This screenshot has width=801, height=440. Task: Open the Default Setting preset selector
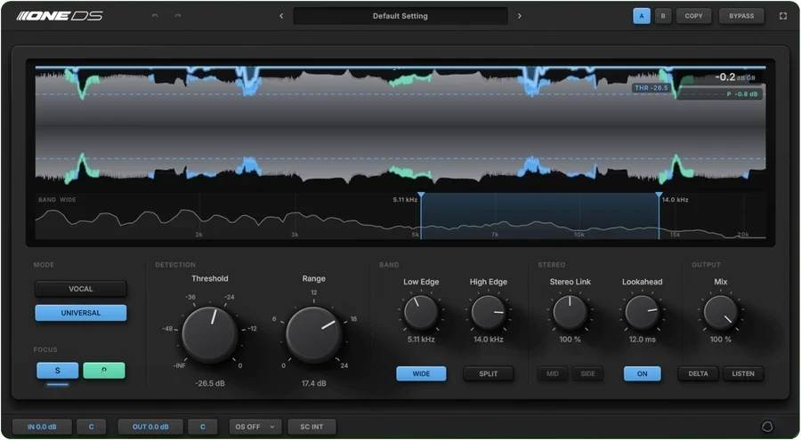click(400, 16)
